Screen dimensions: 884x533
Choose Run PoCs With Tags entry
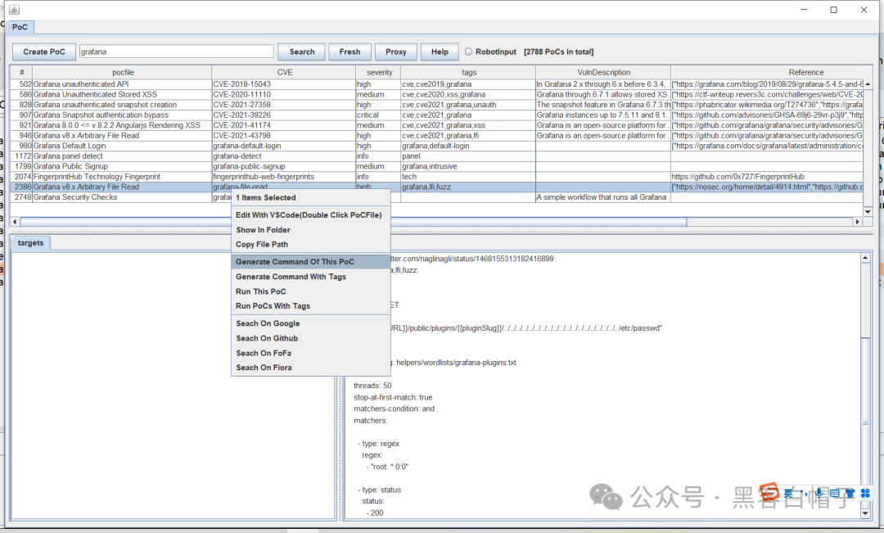click(311, 305)
